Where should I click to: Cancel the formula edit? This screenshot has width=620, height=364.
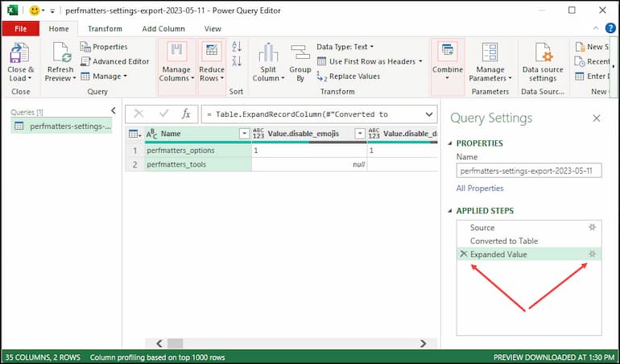point(138,114)
